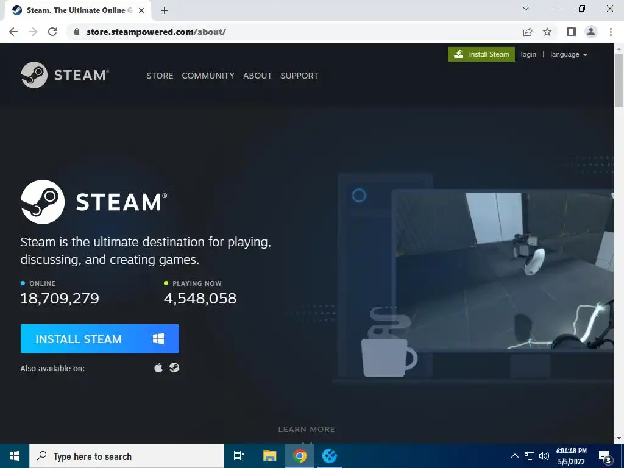Click the browser back arrow

coord(13,32)
